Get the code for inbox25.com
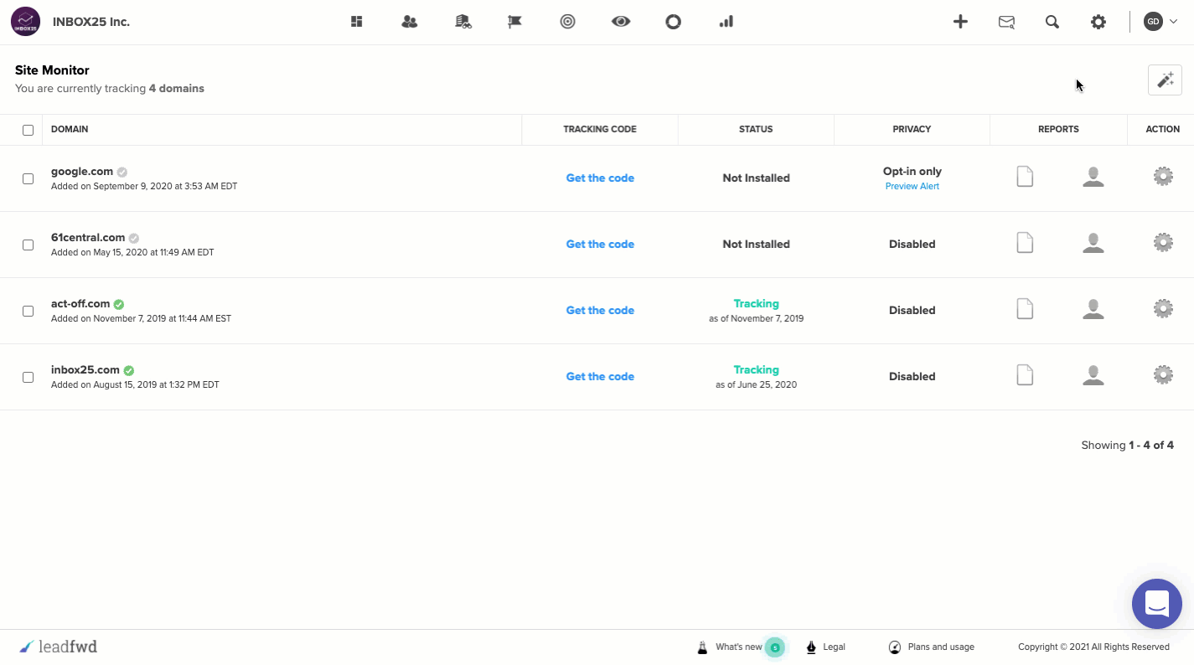Screen dimensions: 1194x665 (600, 376)
